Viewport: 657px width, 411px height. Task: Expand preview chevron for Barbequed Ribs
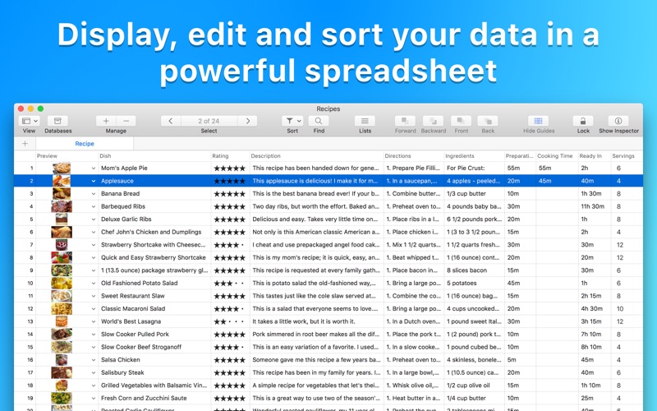click(94, 207)
